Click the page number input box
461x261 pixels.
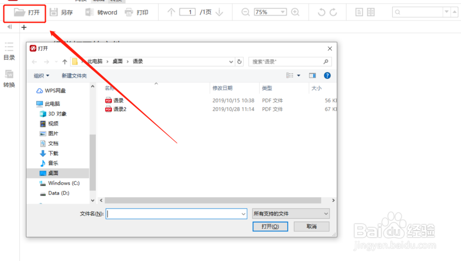point(187,12)
